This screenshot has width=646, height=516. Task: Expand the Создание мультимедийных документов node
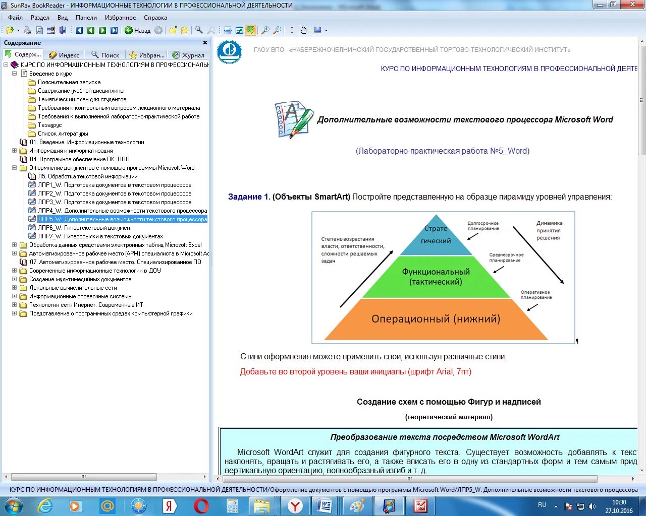[x=15, y=279]
